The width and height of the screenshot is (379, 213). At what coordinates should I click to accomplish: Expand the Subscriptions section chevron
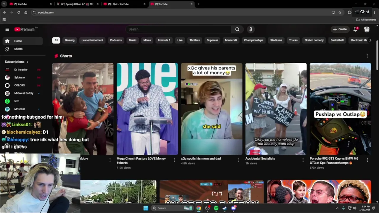tap(28, 62)
